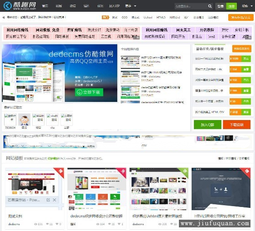Screen dimensions: 255x231
Task: Click purple ad link 网站开发
Action: coord(178,36)
